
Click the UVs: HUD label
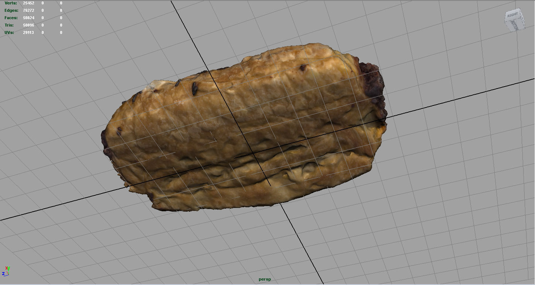pos(9,32)
